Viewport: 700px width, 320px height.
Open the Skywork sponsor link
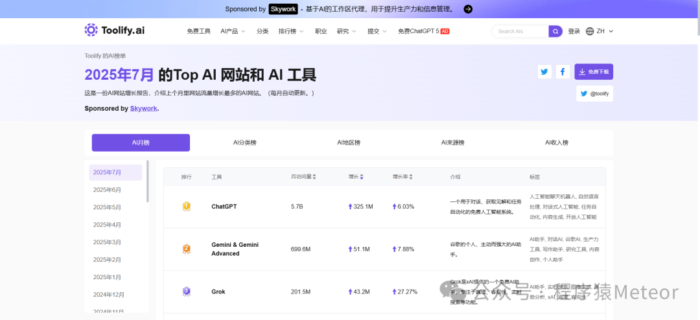[143, 108]
